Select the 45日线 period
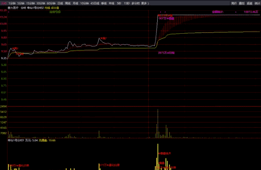This screenshot has height=170, width=261. pyautogui.click(x=95, y=3)
